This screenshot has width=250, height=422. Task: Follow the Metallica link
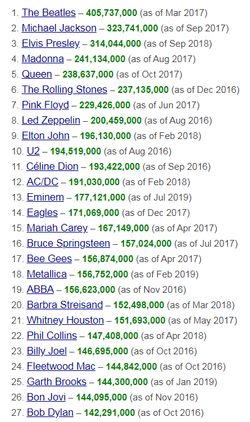(x=47, y=274)
